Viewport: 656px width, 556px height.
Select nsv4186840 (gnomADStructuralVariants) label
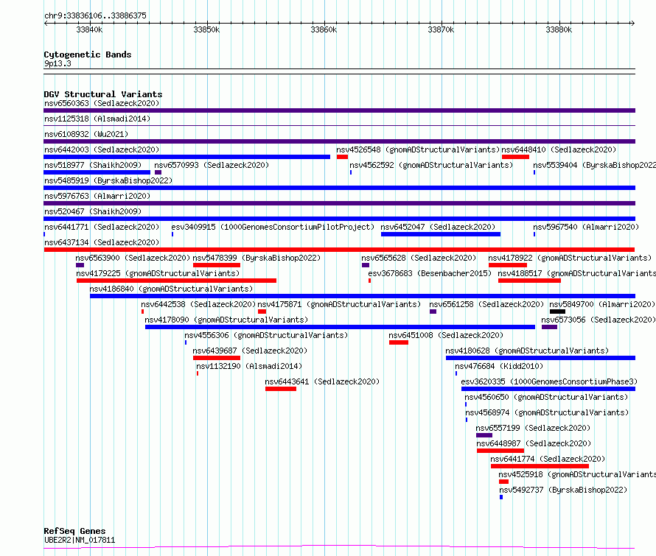point(171,289)
